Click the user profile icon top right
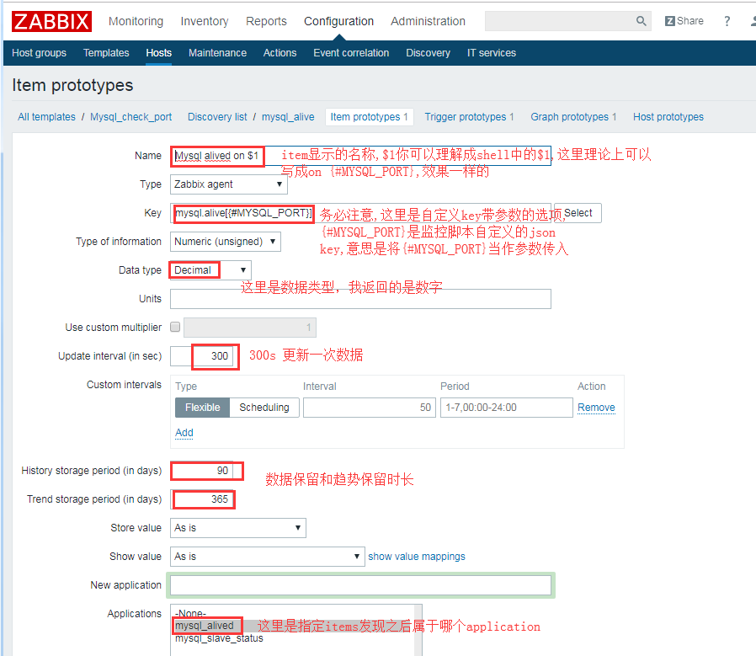Image resolution: width=756 pixels, height=656 pixels. click(752, 21)
